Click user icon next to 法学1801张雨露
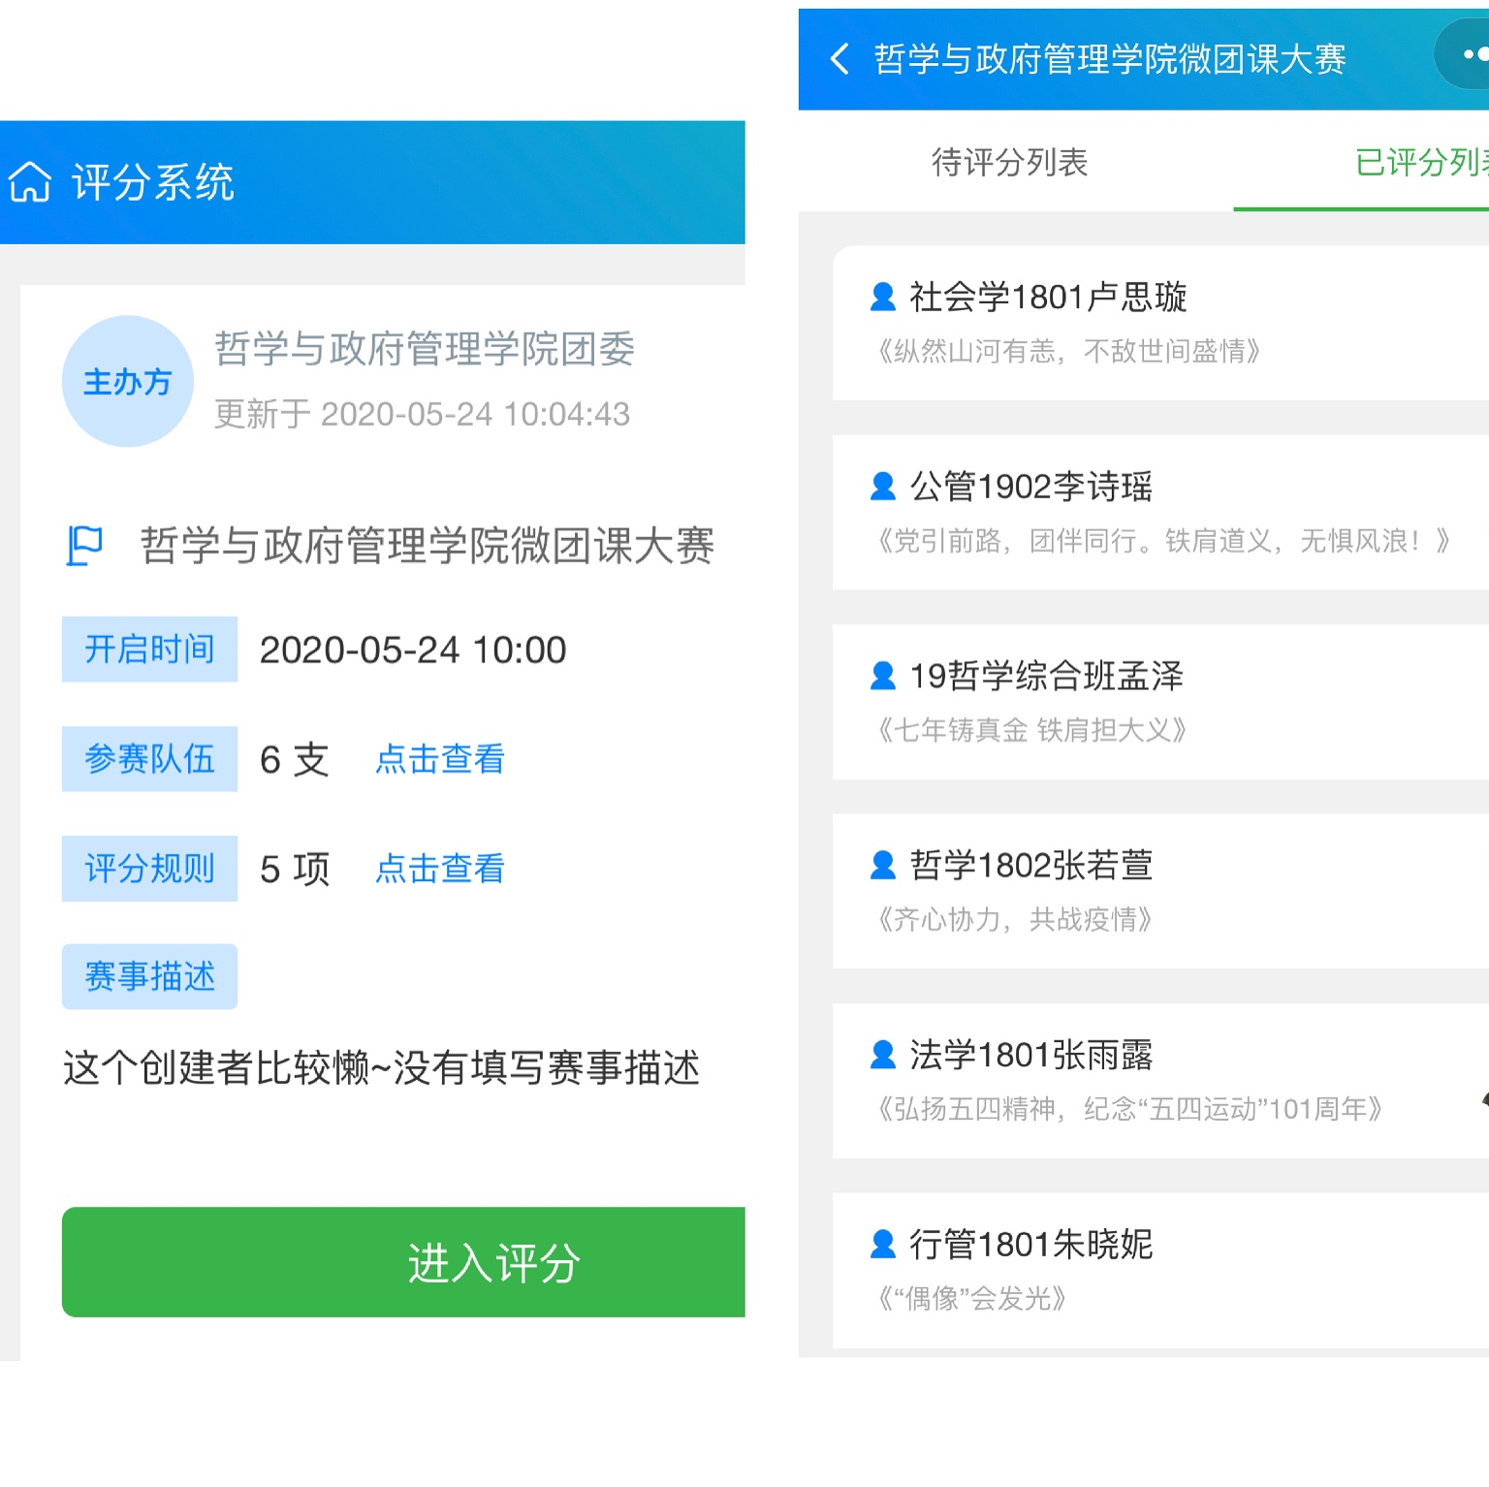Viewport: 1489px width, 1487px height. [882, 1055]
